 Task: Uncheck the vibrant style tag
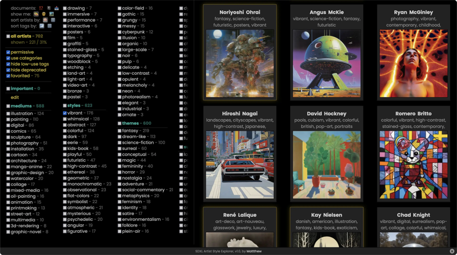tap(65, 113)
